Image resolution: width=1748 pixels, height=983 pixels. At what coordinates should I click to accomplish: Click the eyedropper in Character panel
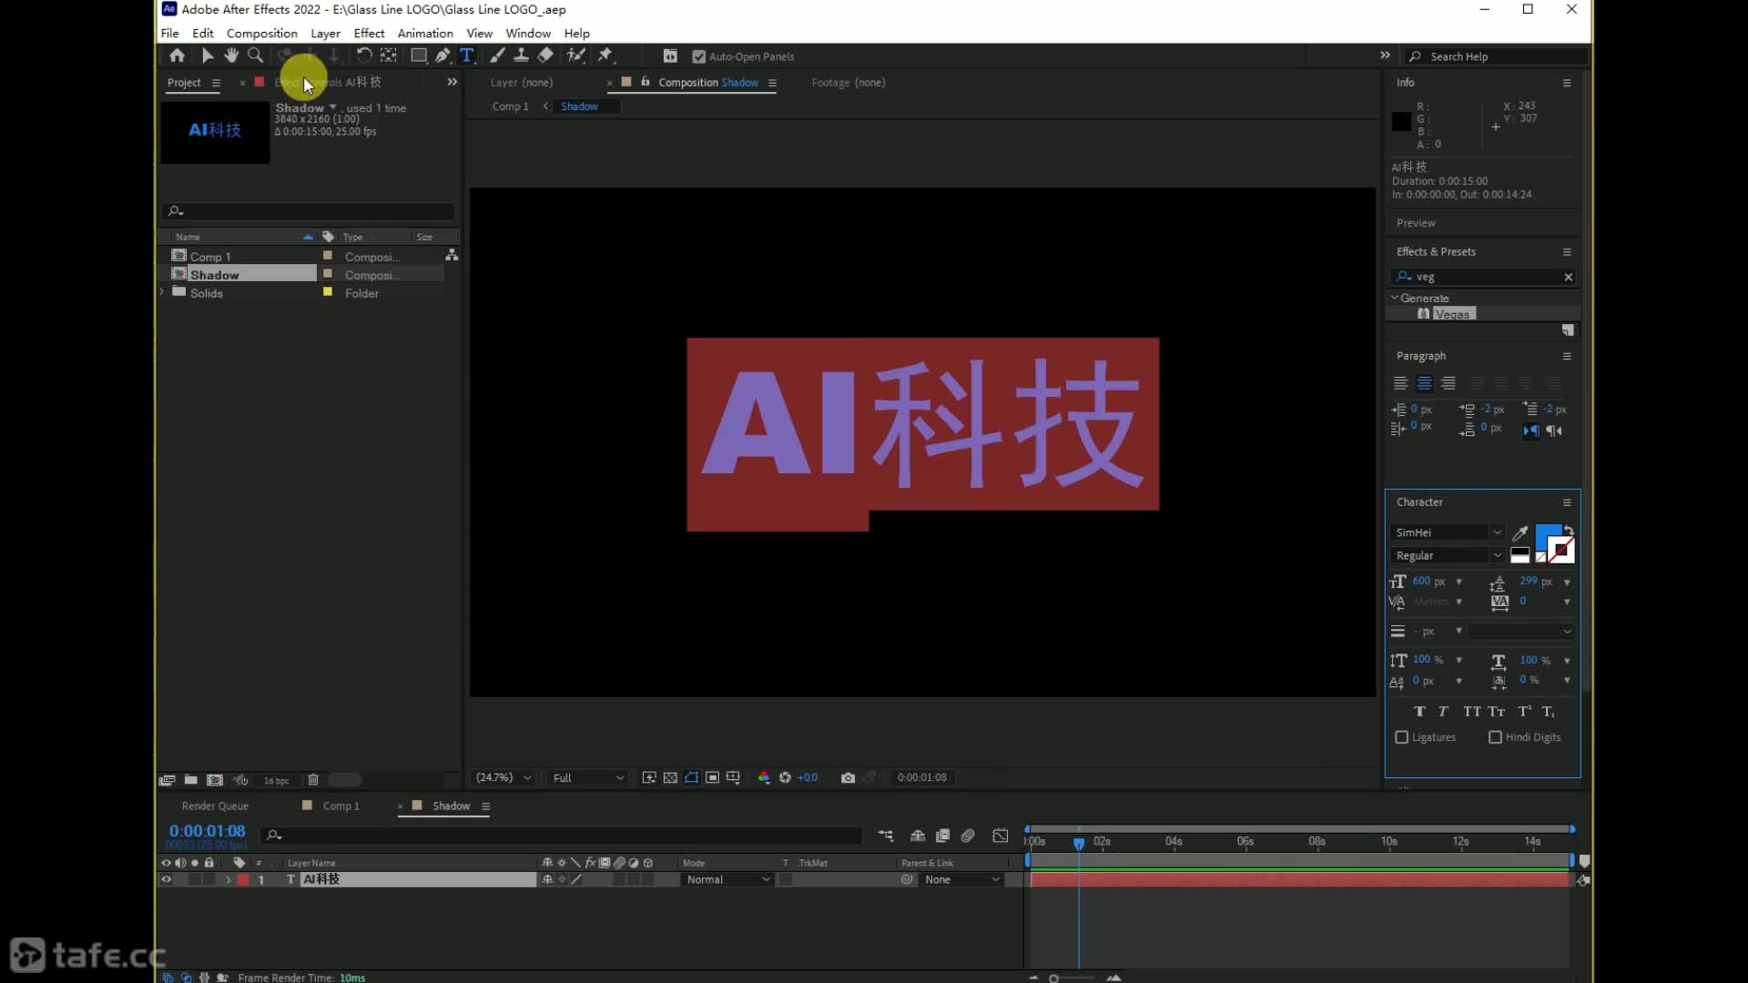point(1519,532)
